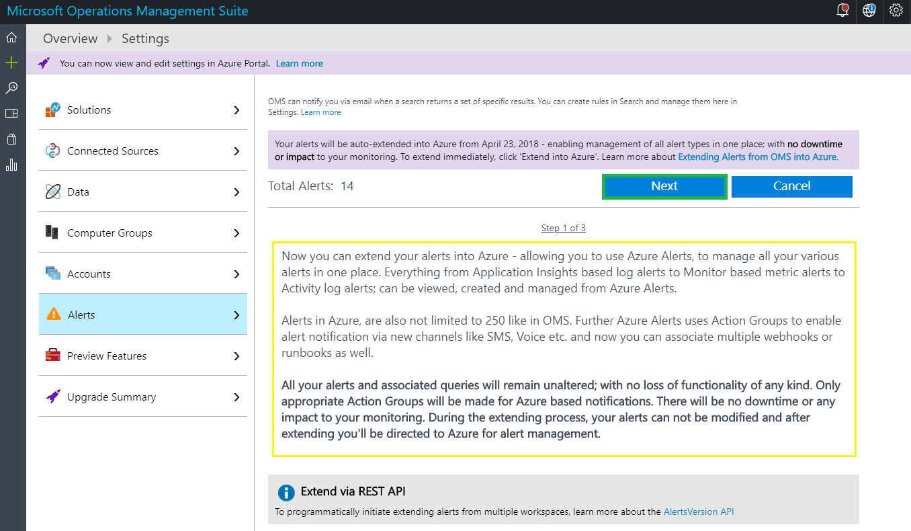
Task: Open the AlertsVersion API link
Action: [x=699, y=512]
